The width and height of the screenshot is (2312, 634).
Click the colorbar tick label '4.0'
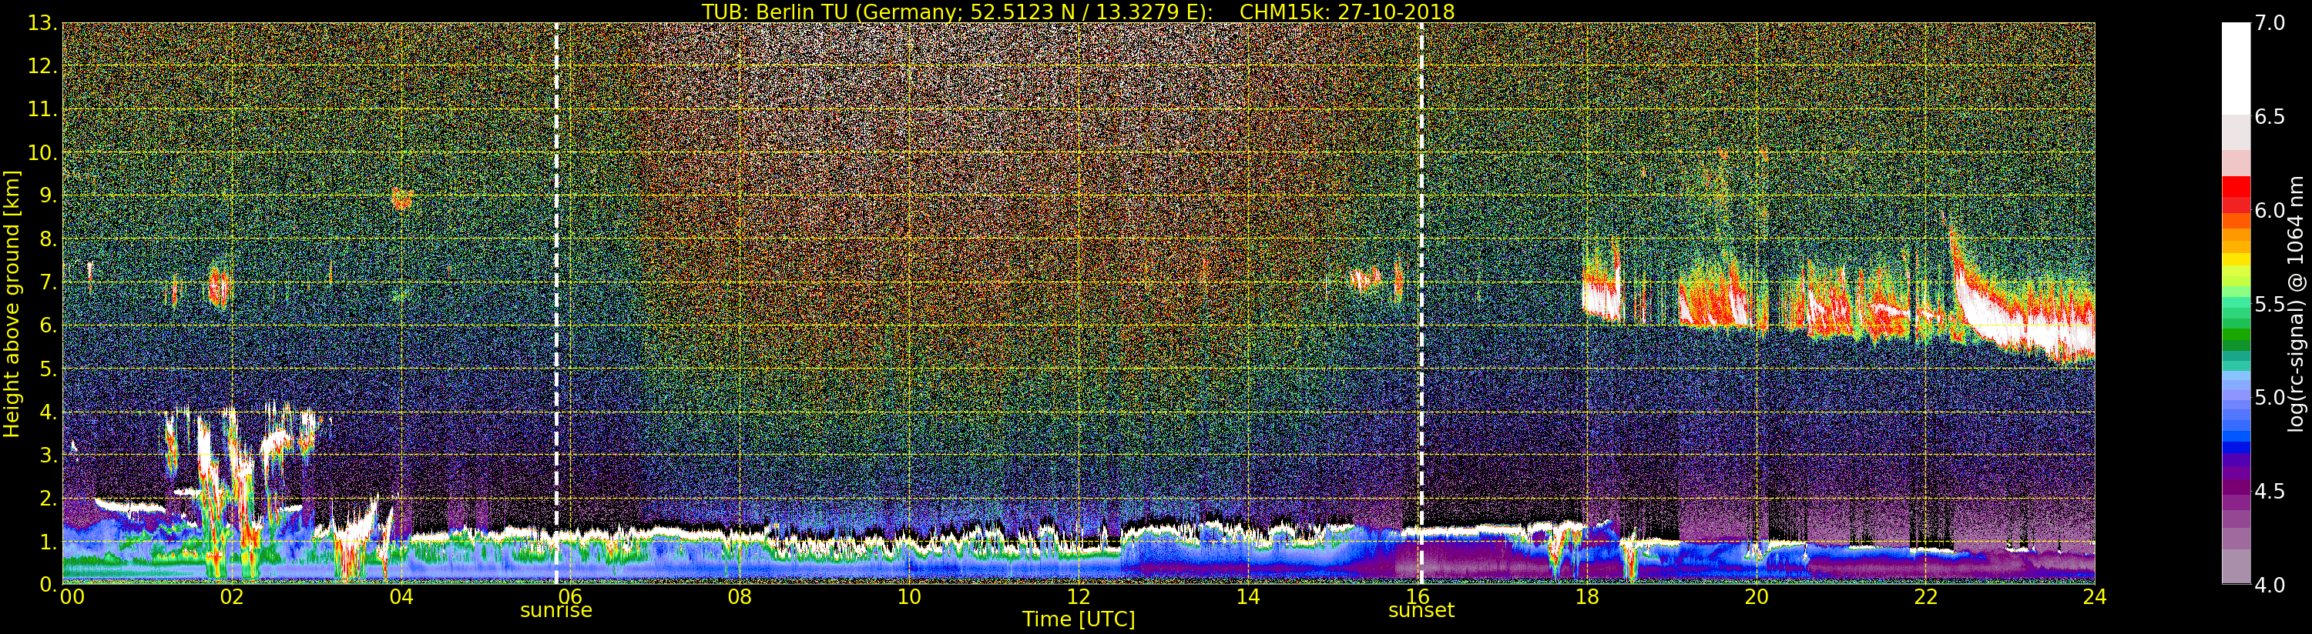(x=2270, y=585)
